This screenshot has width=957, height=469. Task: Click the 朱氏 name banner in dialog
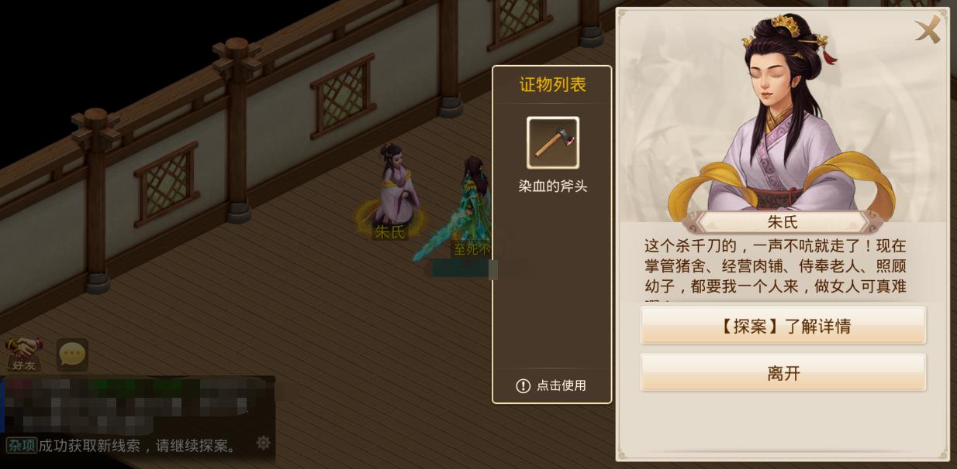(783, 222)
